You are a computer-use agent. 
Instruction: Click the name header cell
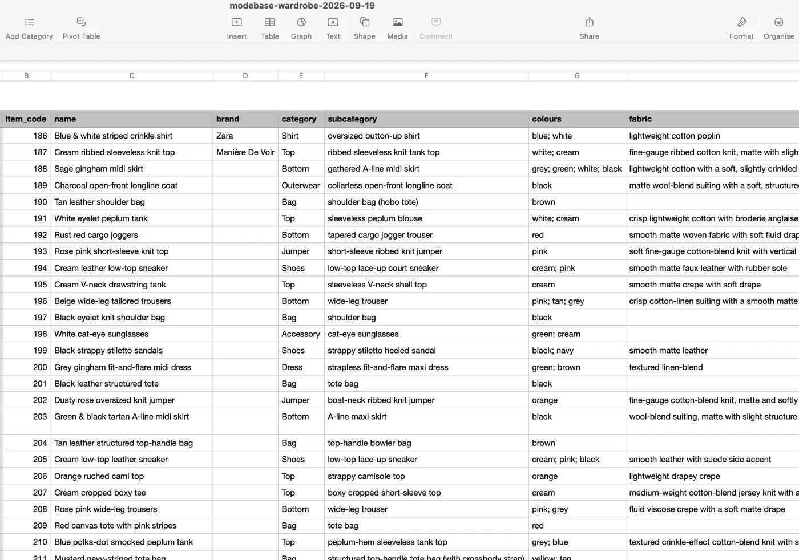[x=132, y=119]
